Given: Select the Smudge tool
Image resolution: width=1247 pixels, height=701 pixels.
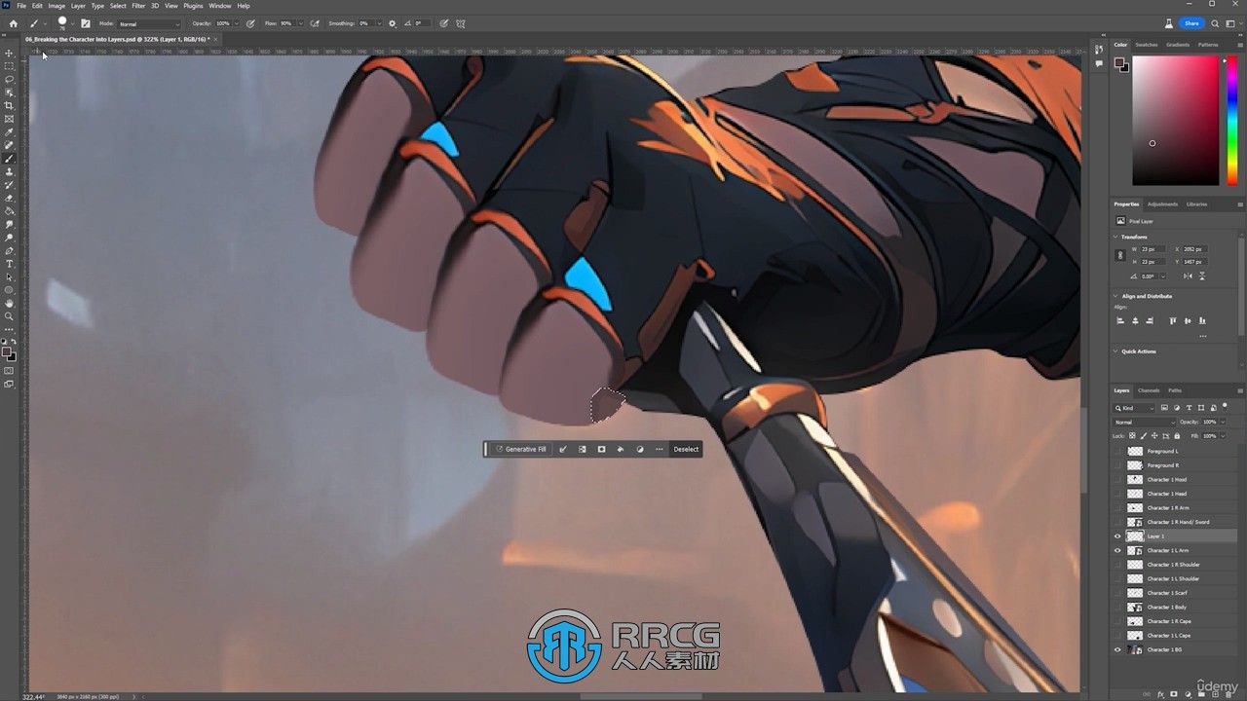Looking at the screenshot, I should click(10, 224).
